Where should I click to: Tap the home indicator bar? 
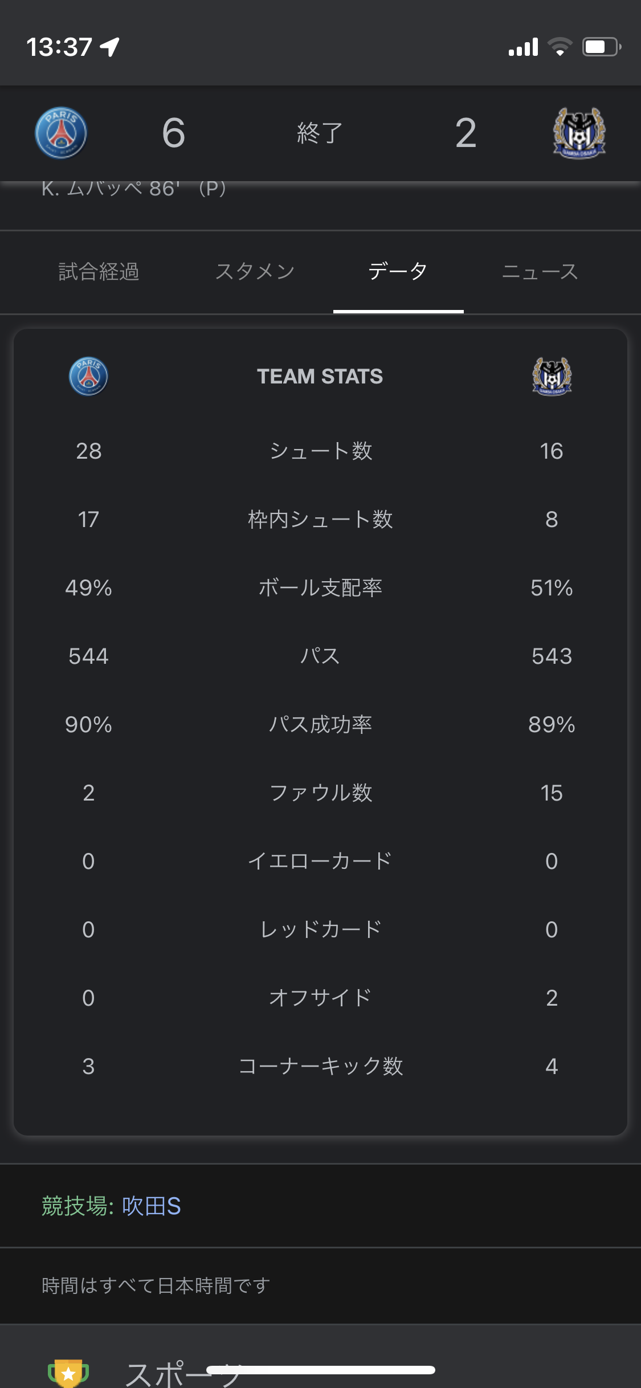pyautogui.click(x=321, y=1370)
